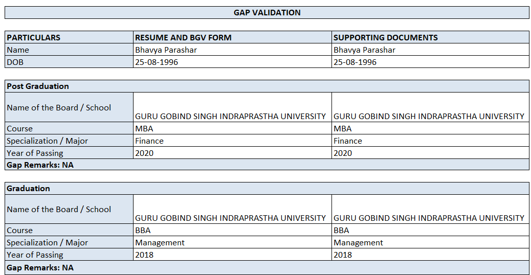This screenshot has height=275, width=531.
Task: Select the "RESUME AND BGV FORM" header cell
Action: (232, 37)
